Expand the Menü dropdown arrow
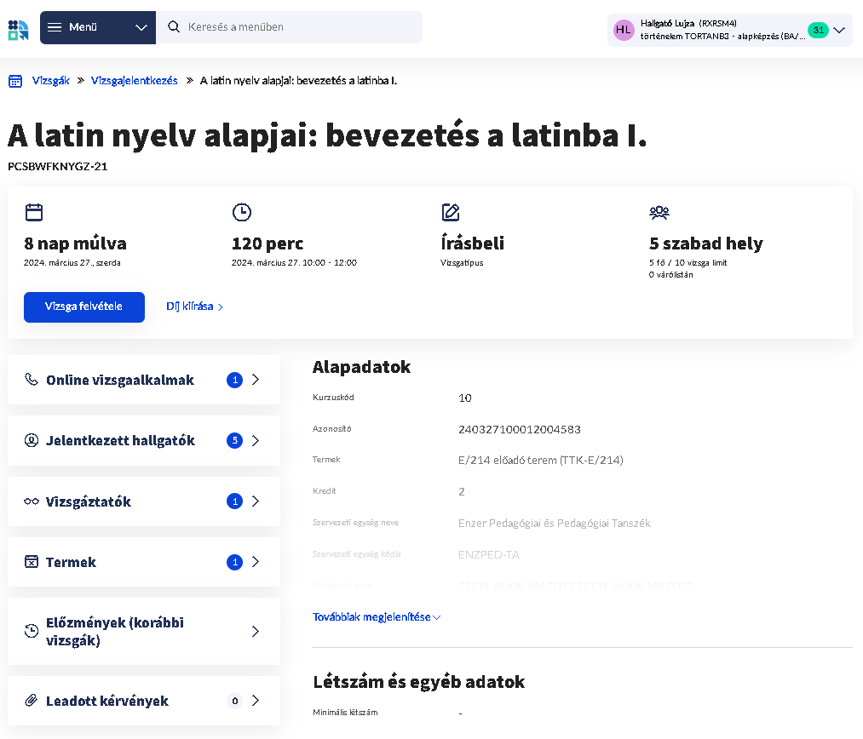Screen dimensions: 863x739 point(141,27)
